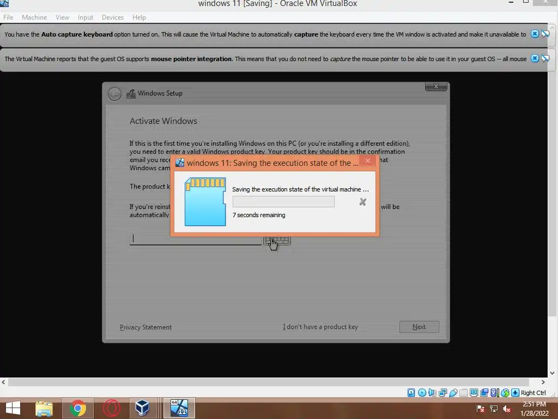Click the Next button in Windows Setup
This screenshot has height=419, width=558.
coord(419,327)
